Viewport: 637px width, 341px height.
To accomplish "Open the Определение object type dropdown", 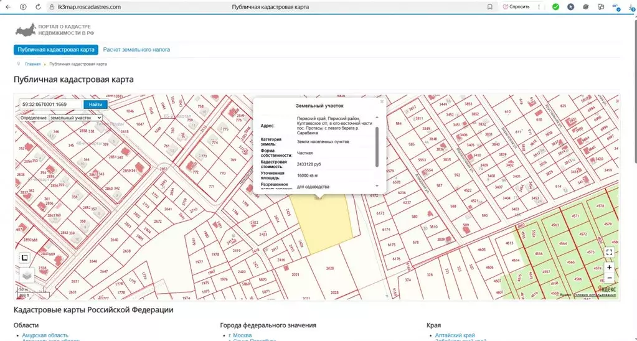I will click(x=75, y=118).
